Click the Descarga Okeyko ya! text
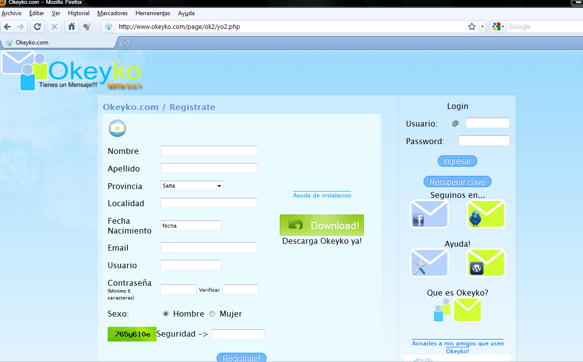583x362 pixels. 322,241
